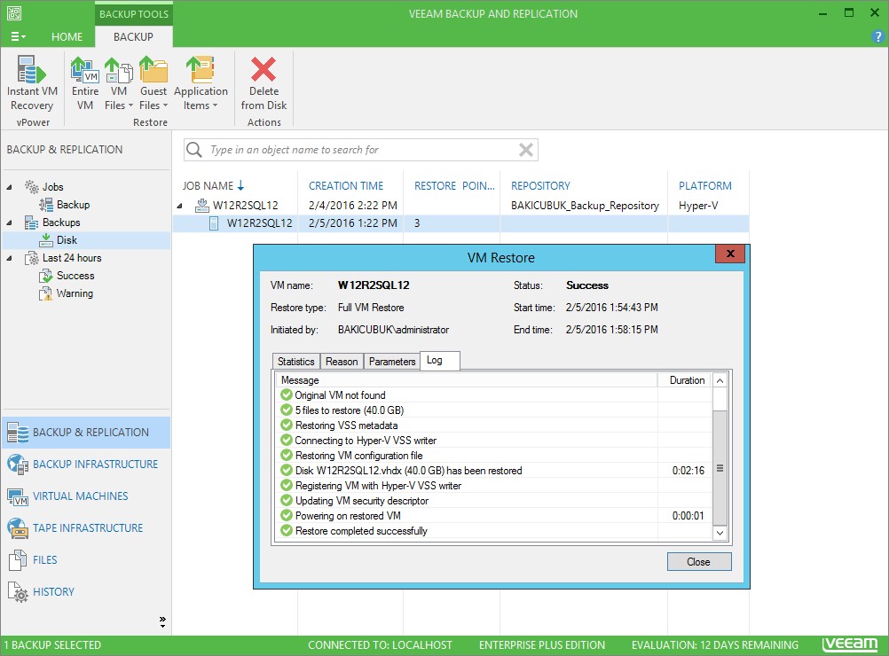This screenshot has width=889, height=656.
Task: Select restore point row dated 2/5/2016 1:22 PM
Action: 462,223
